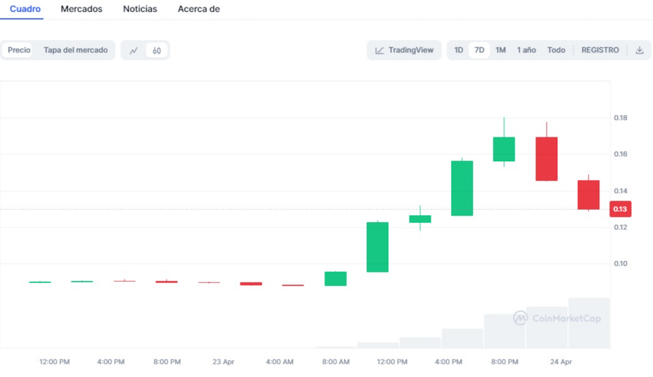Select the 7D time range
The image size is (653, 377).
479,50
